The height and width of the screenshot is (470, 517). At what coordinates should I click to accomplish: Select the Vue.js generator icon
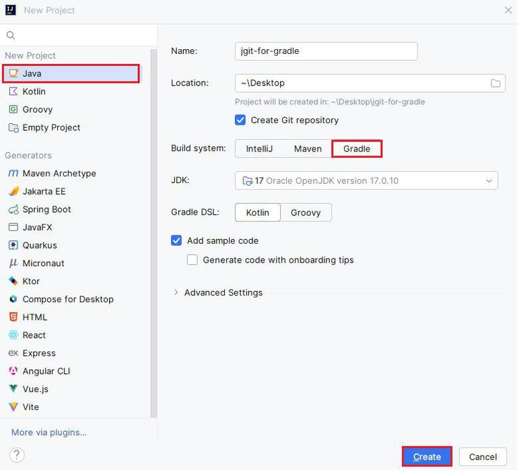tap(13, 389)
